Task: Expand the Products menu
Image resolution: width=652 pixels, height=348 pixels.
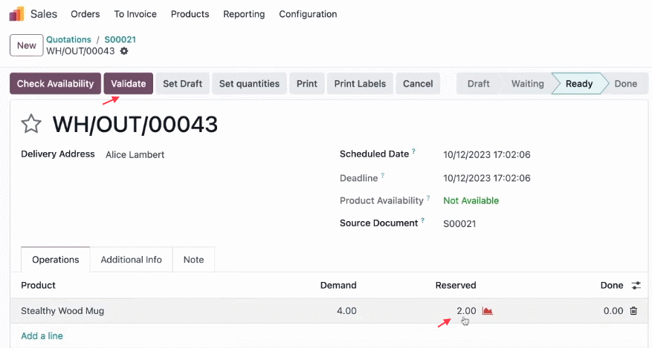Action: click(x=190, y=14)
